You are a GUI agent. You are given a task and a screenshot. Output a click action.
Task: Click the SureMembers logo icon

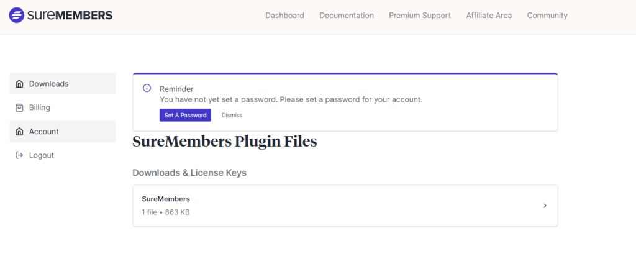[x=17, y=15]
